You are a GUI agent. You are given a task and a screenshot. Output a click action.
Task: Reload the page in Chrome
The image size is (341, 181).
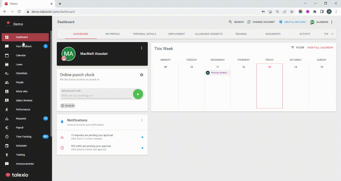pos(19,12)
